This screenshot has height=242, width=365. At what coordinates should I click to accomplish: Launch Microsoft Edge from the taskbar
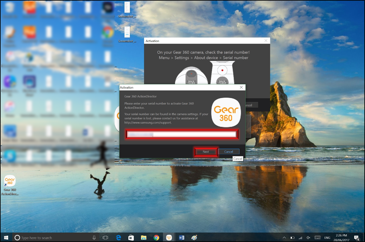coord(119,238)
